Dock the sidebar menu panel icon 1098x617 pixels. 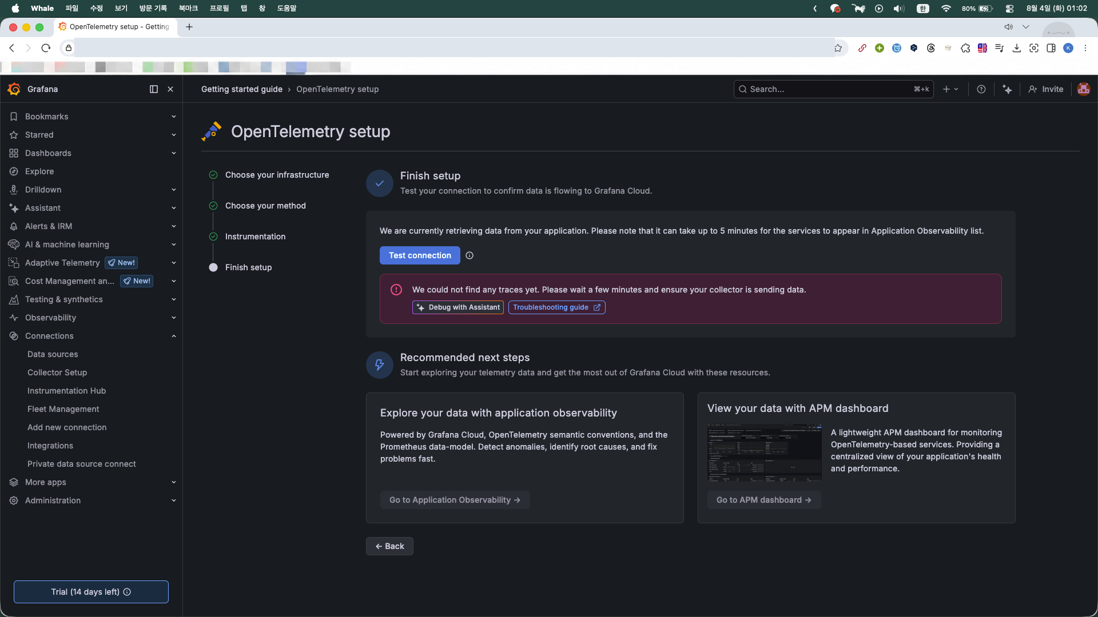click(154, 89)
